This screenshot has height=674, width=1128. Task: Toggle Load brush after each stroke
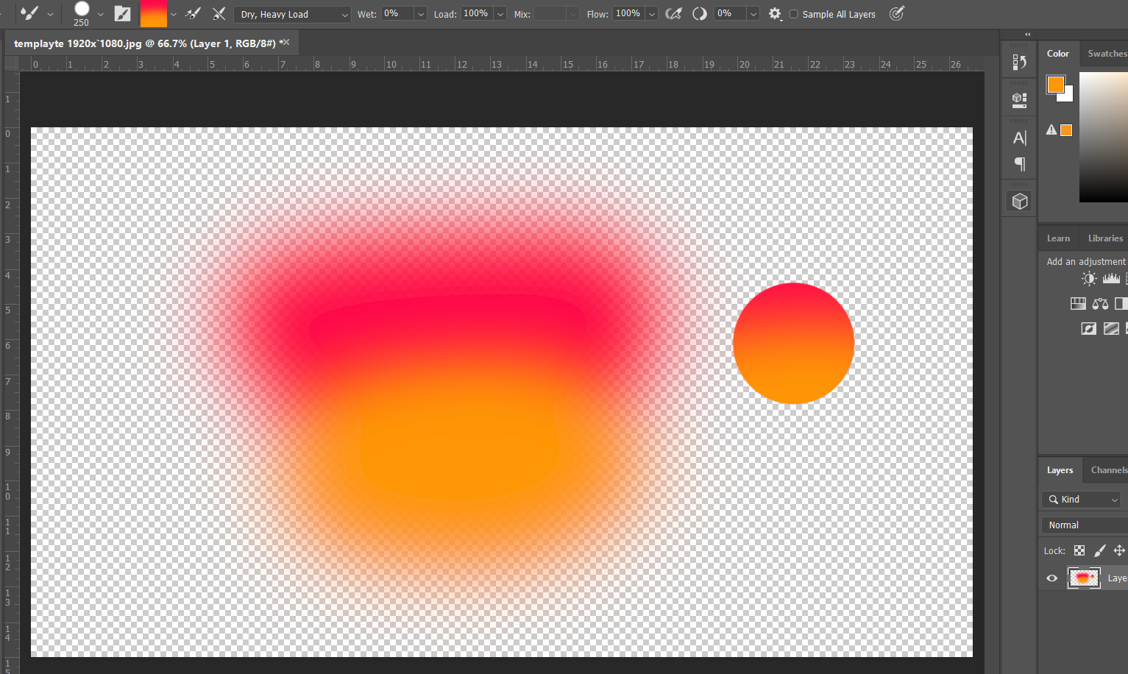(194, 14)
